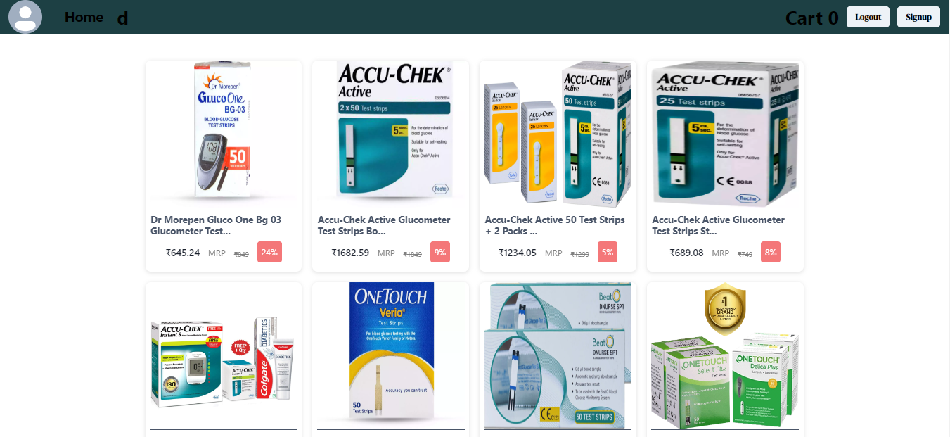Open the Cart 0 link
The width and height of the screenshot is (950, 437).
(x=811, y=18)
